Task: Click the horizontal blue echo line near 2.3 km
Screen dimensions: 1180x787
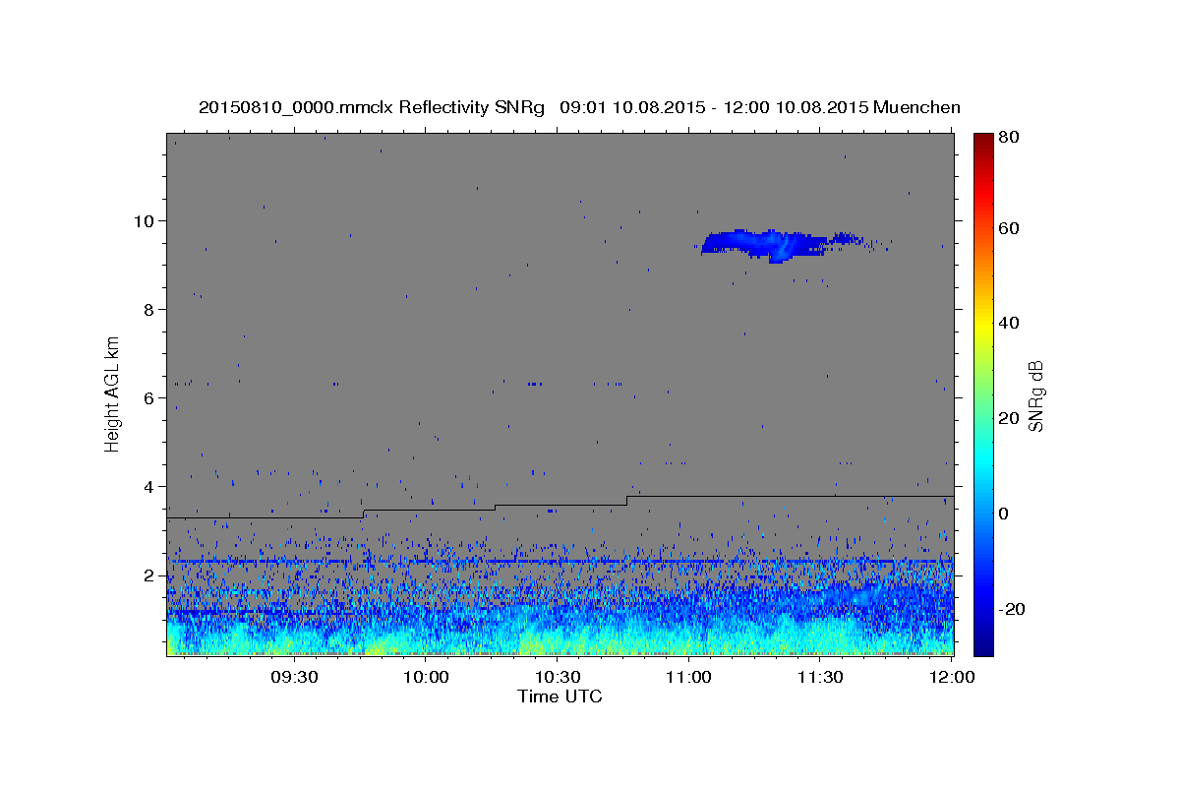Action: point(560,562)
